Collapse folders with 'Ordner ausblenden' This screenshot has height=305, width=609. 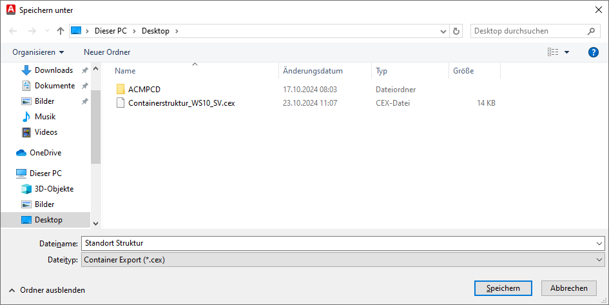click(46, 290)
